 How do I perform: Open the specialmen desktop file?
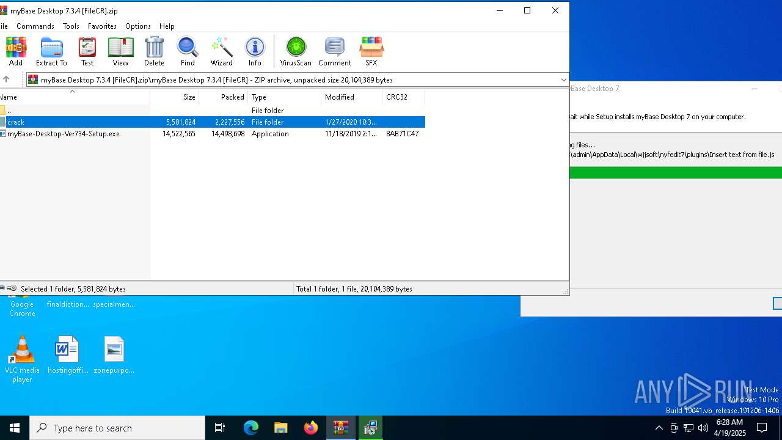[114, 304]
